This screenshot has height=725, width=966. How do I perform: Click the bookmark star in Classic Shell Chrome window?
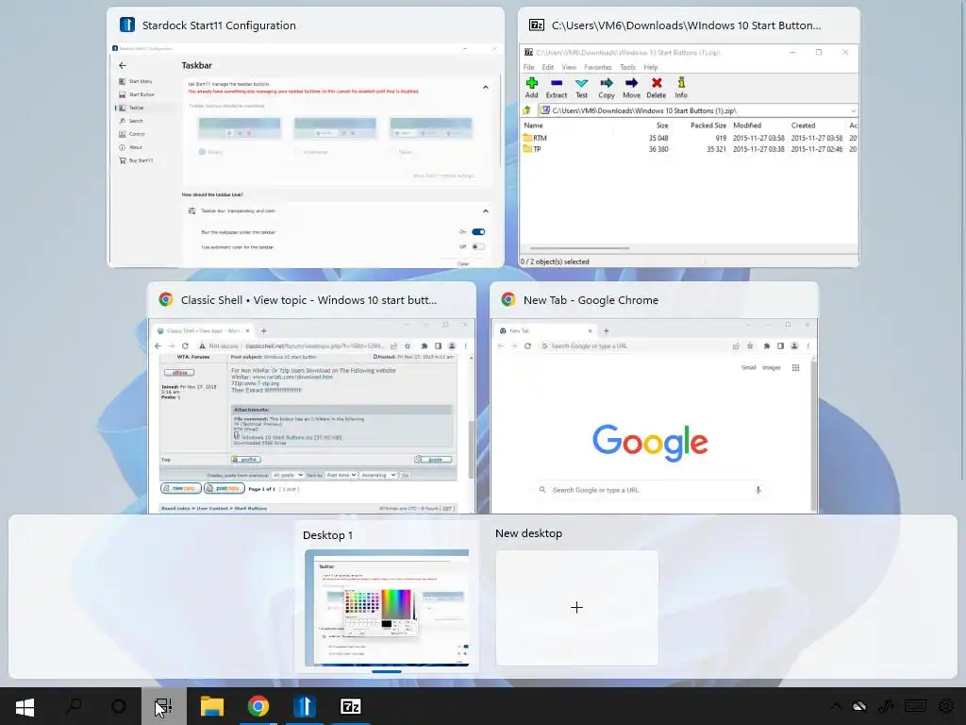pyautogui.click(x=408, y=346)
